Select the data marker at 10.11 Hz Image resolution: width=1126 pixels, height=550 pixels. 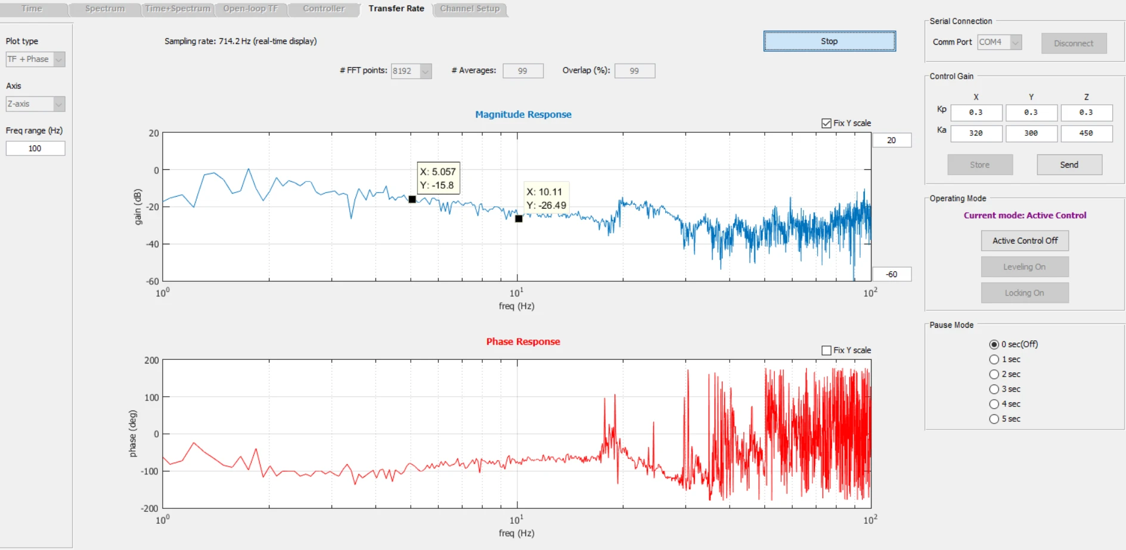point(519,219)
